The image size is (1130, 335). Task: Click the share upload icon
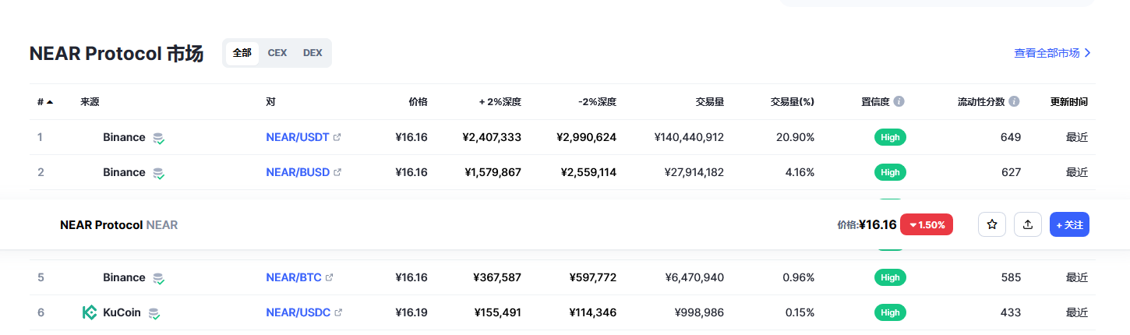click(x=1028, y=224)
